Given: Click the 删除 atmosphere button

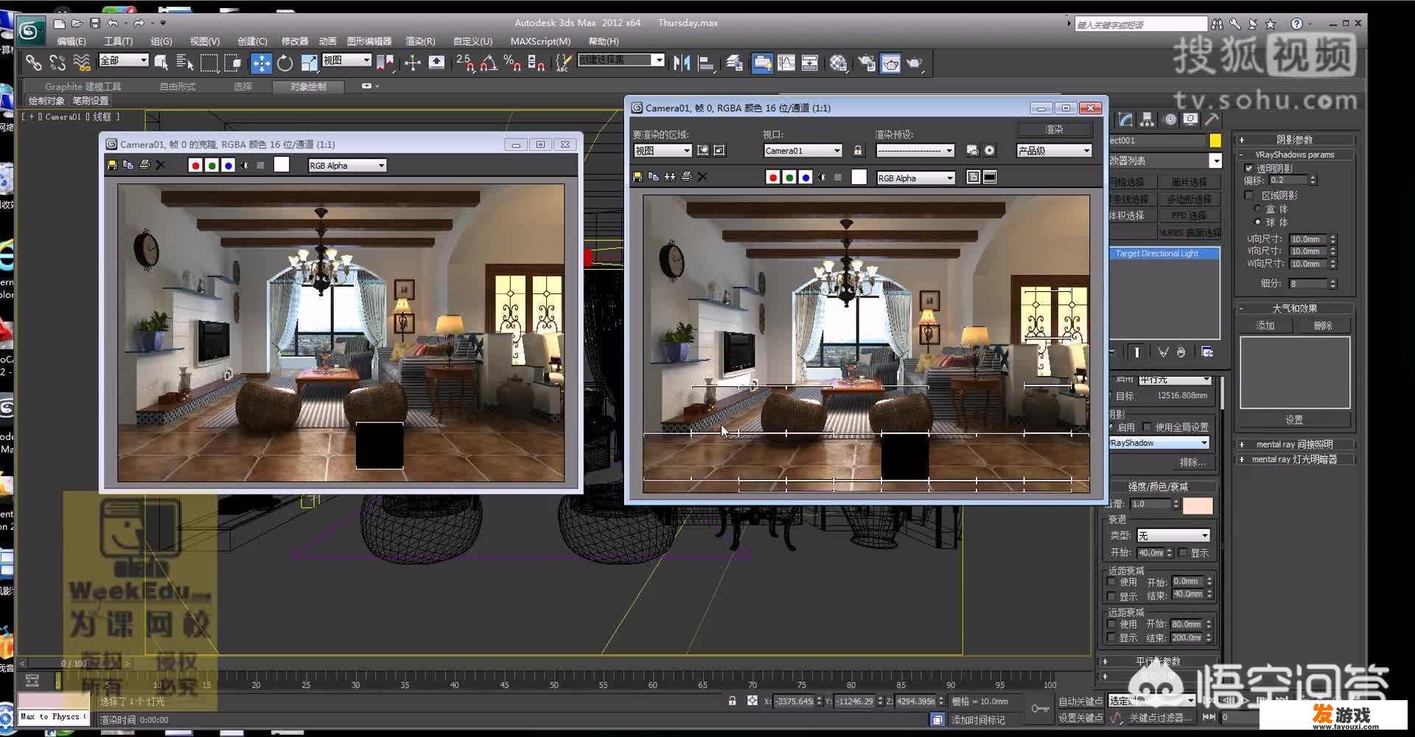Looking at the screenshot, I should click(1323, 326).
